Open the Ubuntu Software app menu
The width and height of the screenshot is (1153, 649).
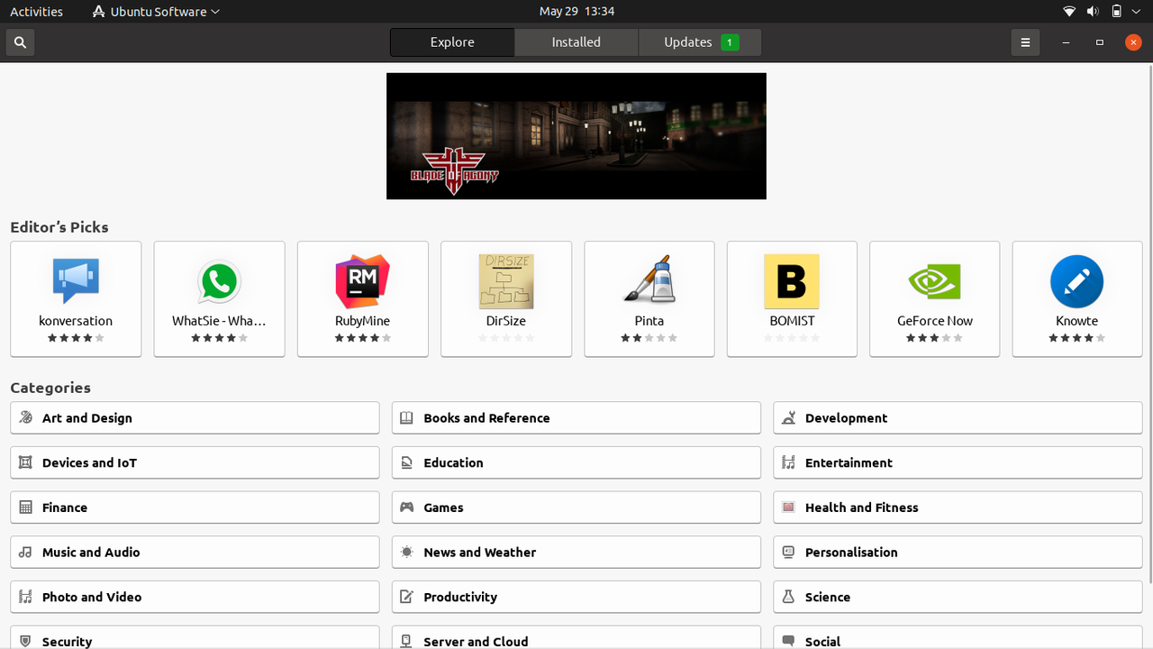tap(156, 12)
